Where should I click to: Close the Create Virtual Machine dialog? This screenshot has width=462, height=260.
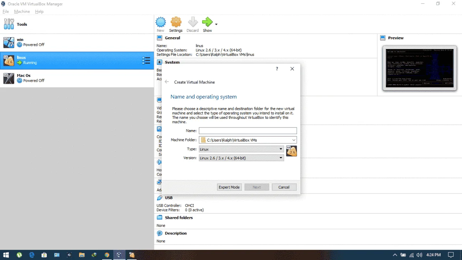point(292,69)
